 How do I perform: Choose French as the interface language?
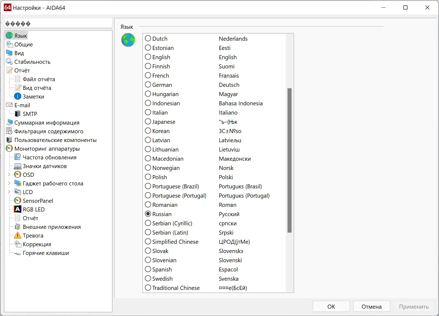pyautogui.click(x=148, y=75)
